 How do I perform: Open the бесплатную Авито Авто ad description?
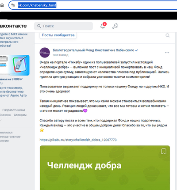13,91
